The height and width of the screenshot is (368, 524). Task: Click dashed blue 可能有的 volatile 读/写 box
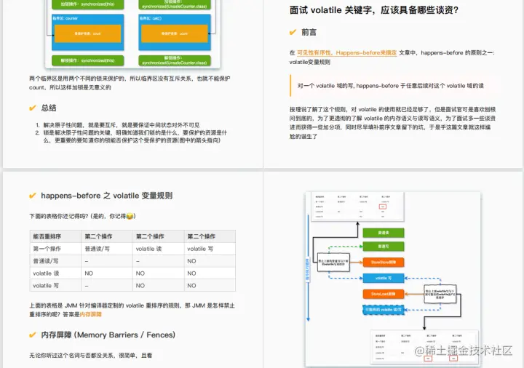pyautogui.click(x=384, y=310)
